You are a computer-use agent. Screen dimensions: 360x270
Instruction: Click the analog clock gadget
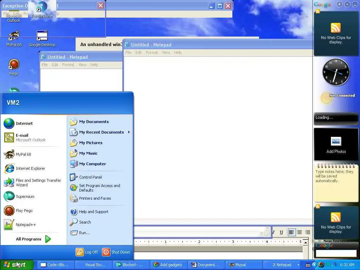pyautogui.click(x=336, y=72)
